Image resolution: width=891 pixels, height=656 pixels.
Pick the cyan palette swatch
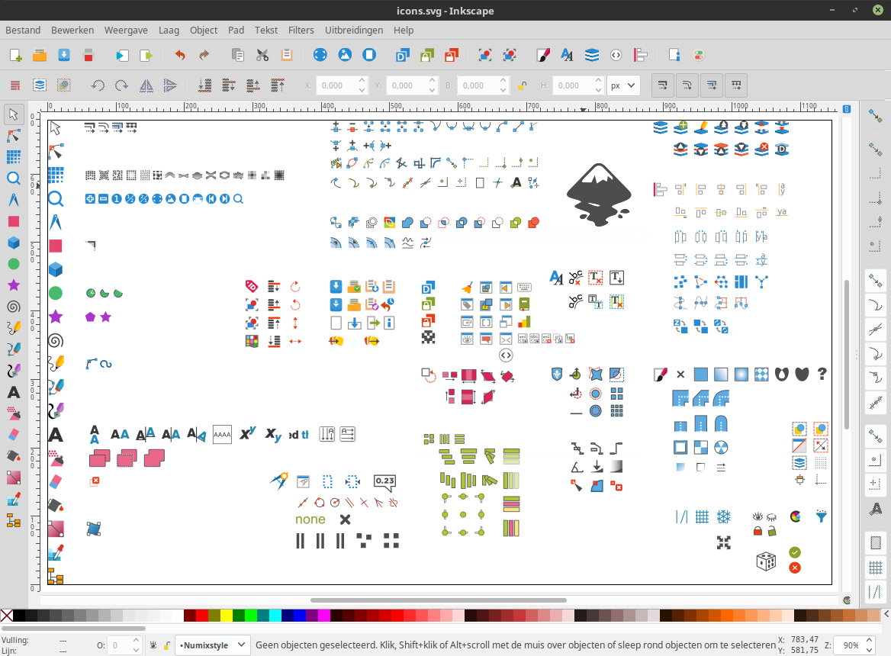tap(275, 616)
